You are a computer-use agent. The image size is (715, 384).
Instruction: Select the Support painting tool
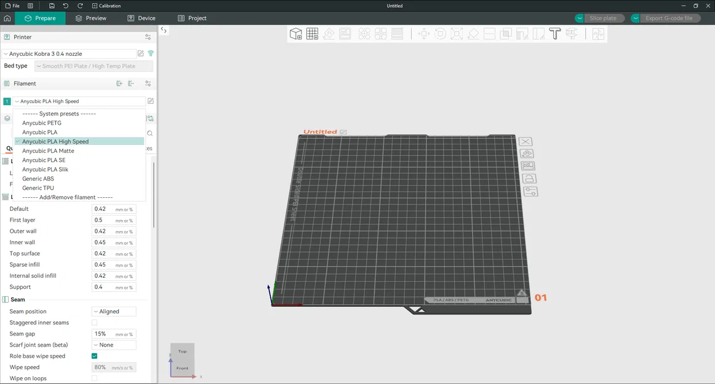click(522, 34)
